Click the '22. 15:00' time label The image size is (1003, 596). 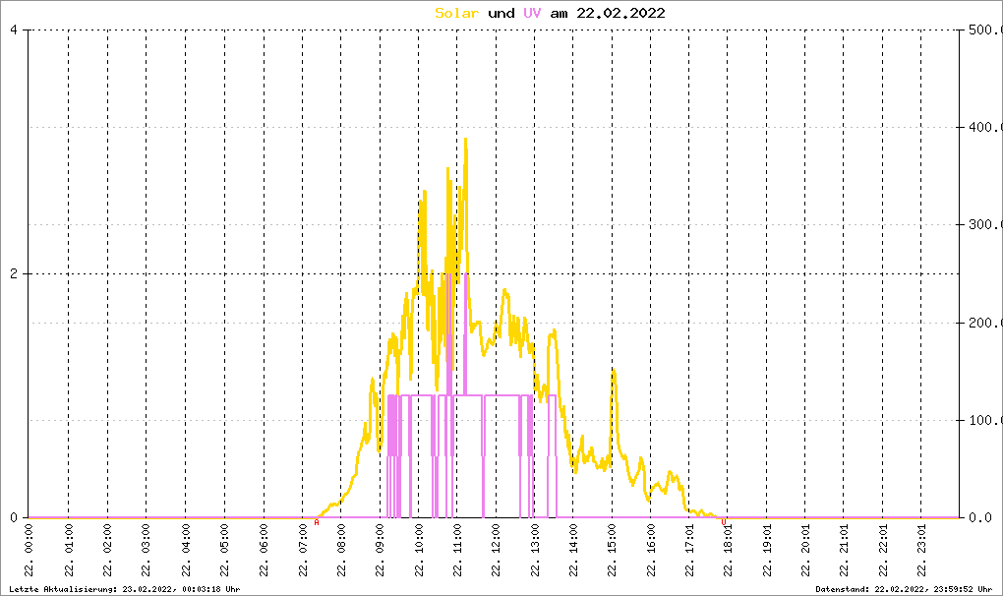[x=613, y=550]
